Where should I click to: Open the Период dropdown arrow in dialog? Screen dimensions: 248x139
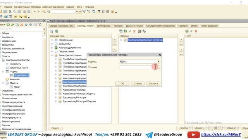(158, 61)
